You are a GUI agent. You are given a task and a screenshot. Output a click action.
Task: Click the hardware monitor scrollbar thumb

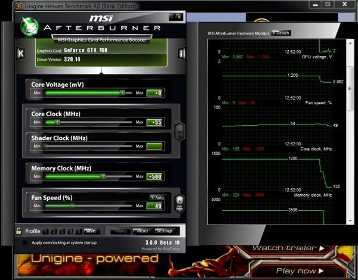click(350, 89)
